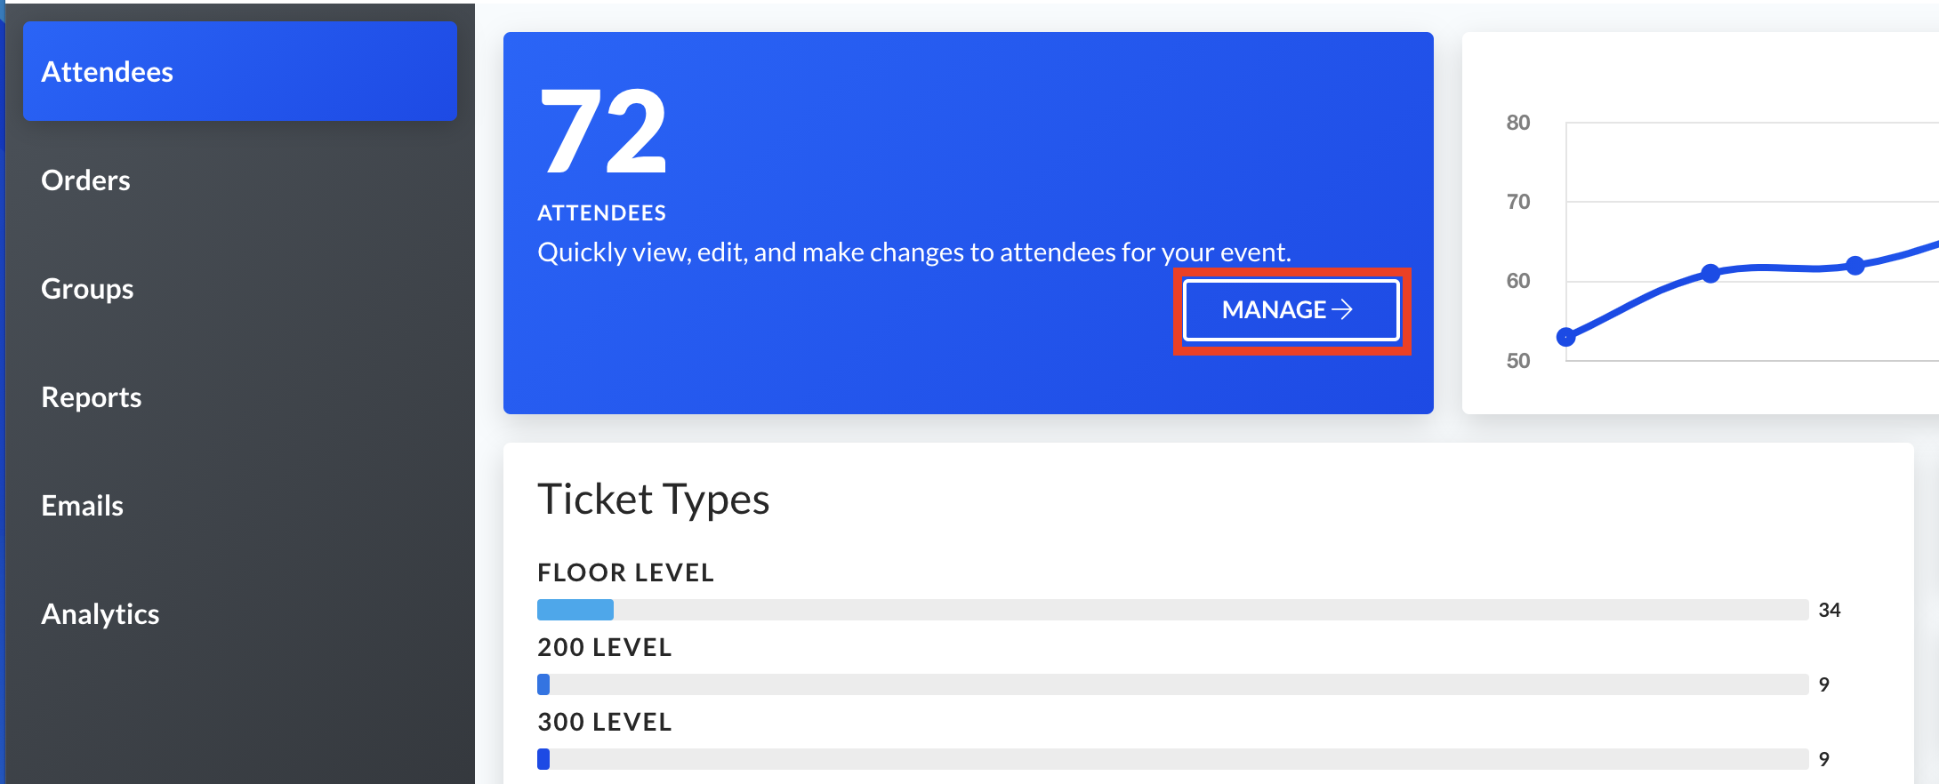Click the Ticket Types heading

click(654, 500)
